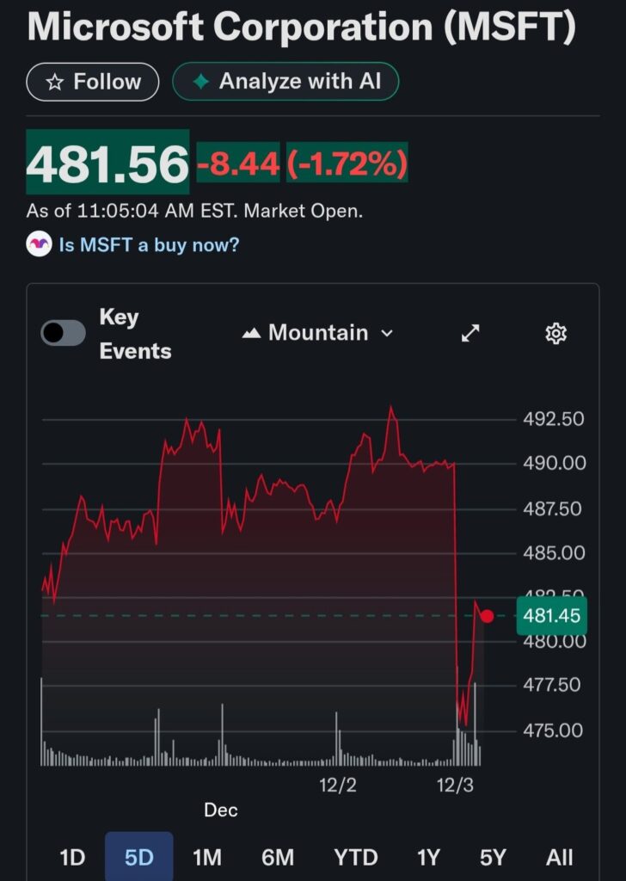Click the chevron next to Mountain
The height and width of the screenshot is (881, 626).
(387, 334)
